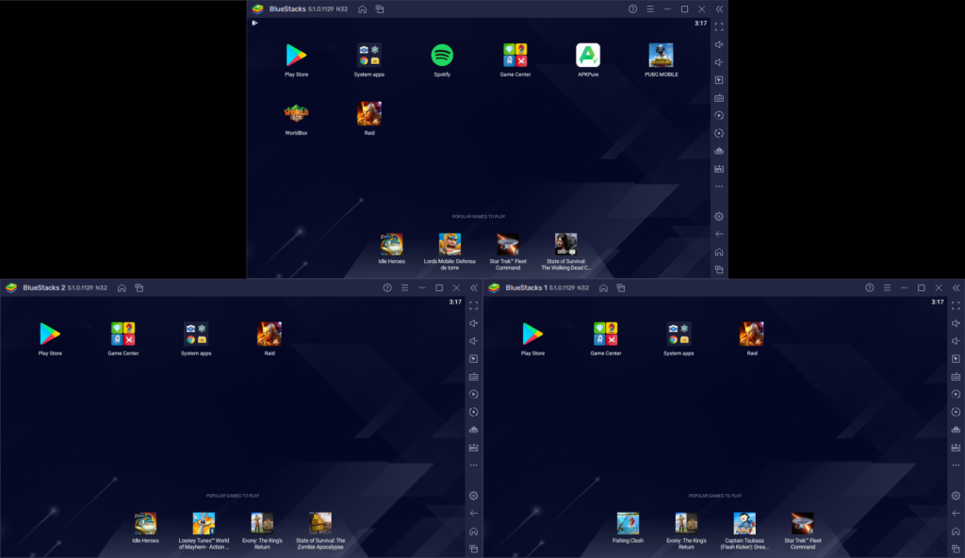The image size is (965, 558).
Task: Open the Play Store in BlueStacks 1
Action: point(532,332)
